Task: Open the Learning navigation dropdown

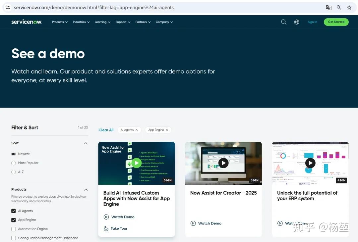Action: point(102,22)
